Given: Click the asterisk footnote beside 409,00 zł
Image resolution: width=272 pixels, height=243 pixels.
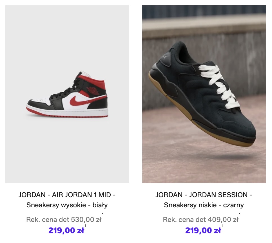Looking at the screenshot, I should click(x=240, y=214).
